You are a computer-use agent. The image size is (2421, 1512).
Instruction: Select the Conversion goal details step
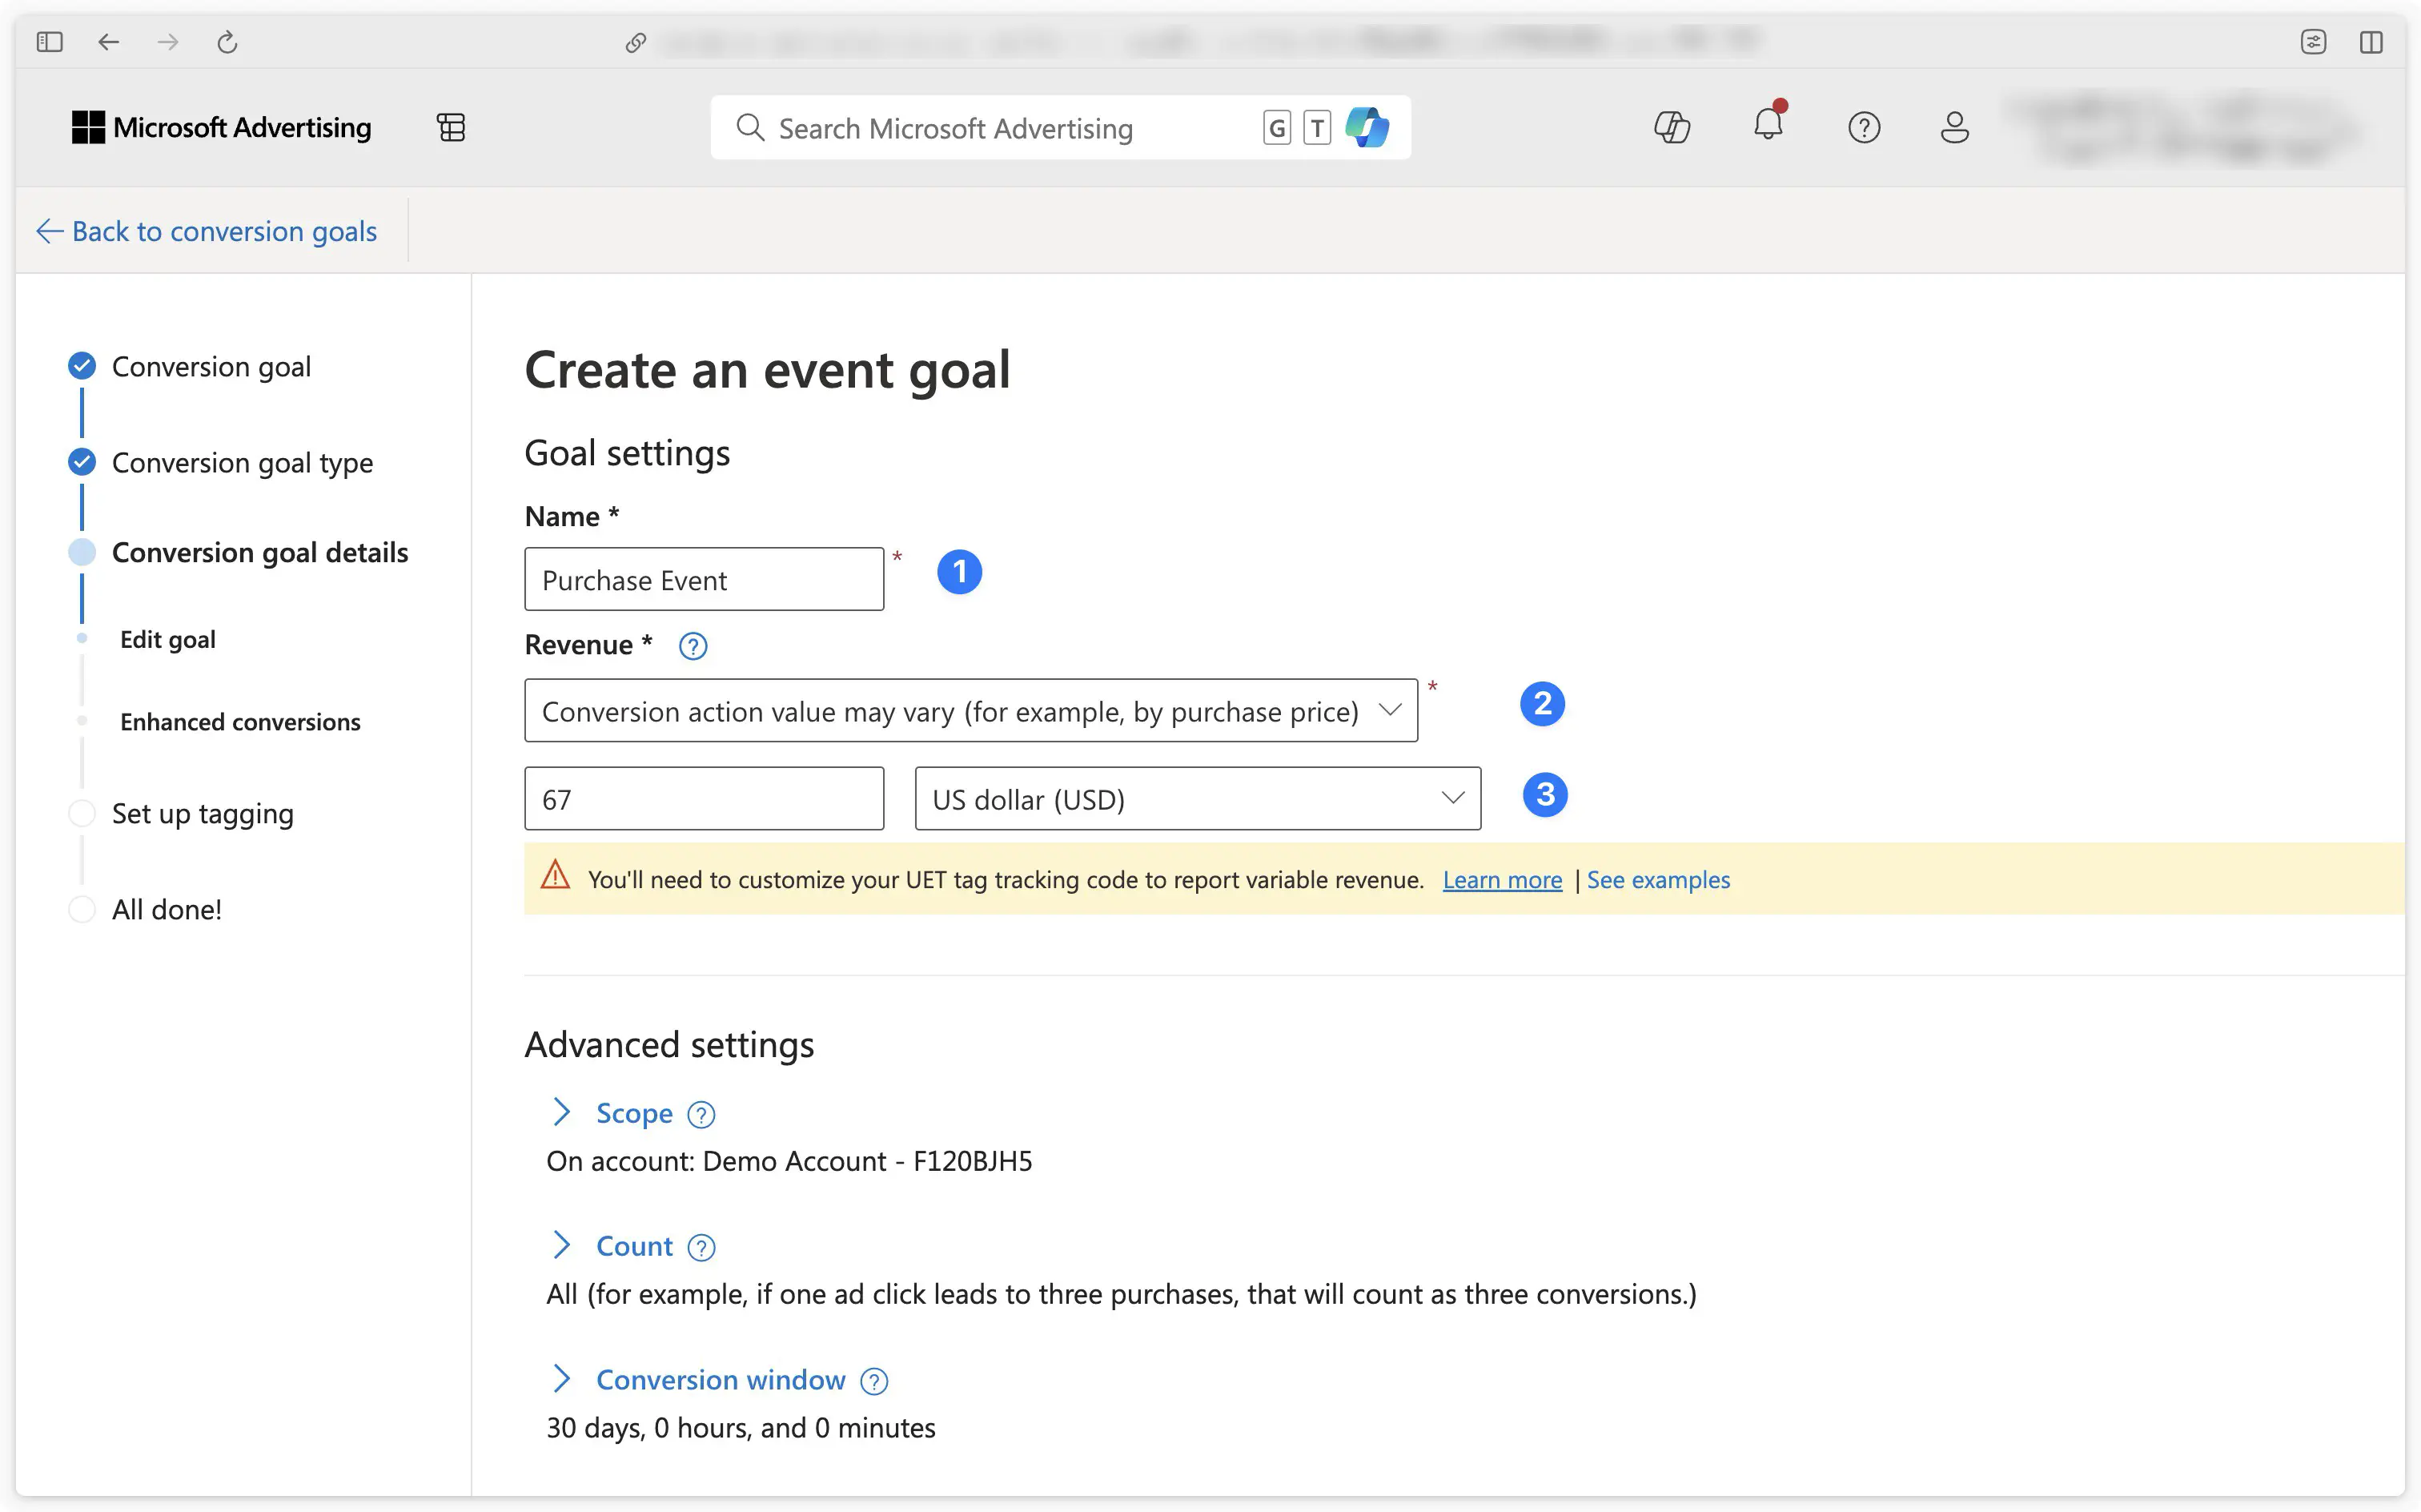pyautogui.click(x=238, y=552)
